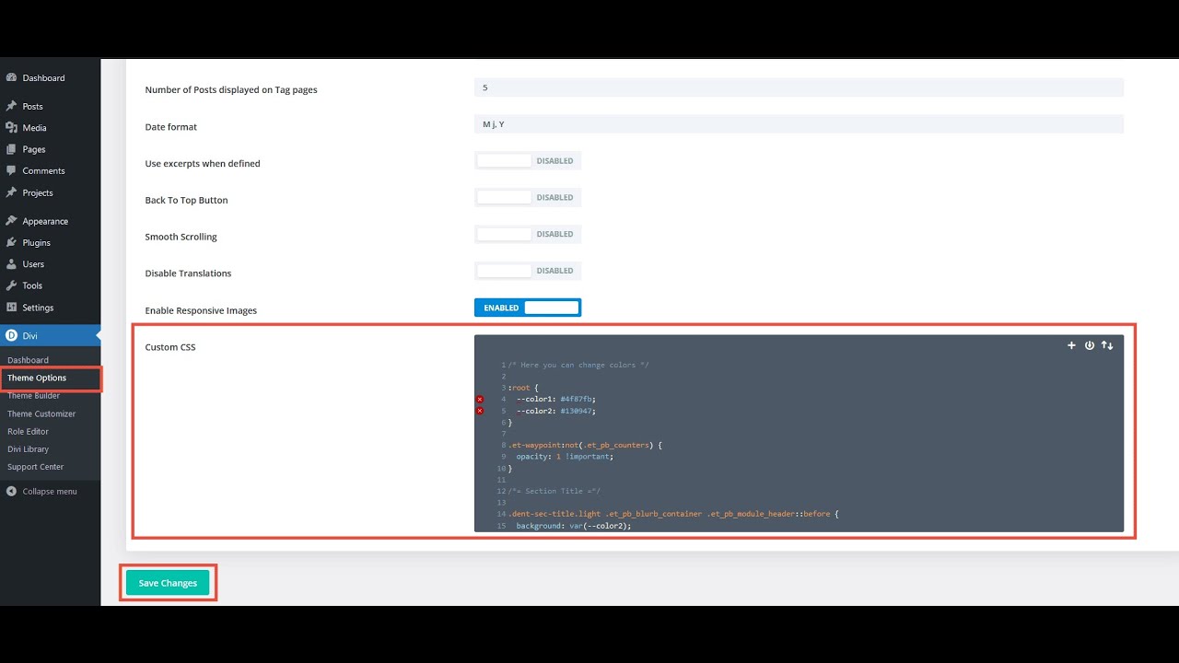This screenshot has width=1179, height=663.
Task: Open the Divi Role Editor
Action: pyautogui.click(x=28, y=431)
